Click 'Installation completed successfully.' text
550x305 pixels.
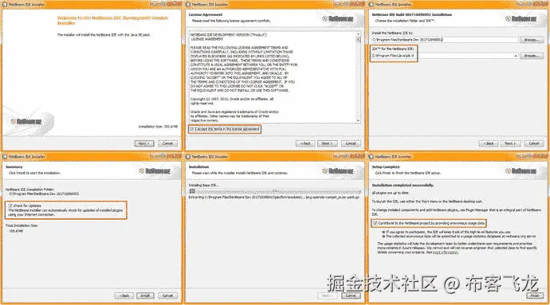[403, 185]
